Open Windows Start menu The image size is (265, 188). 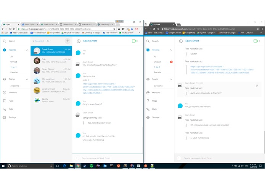coord(3,166)
